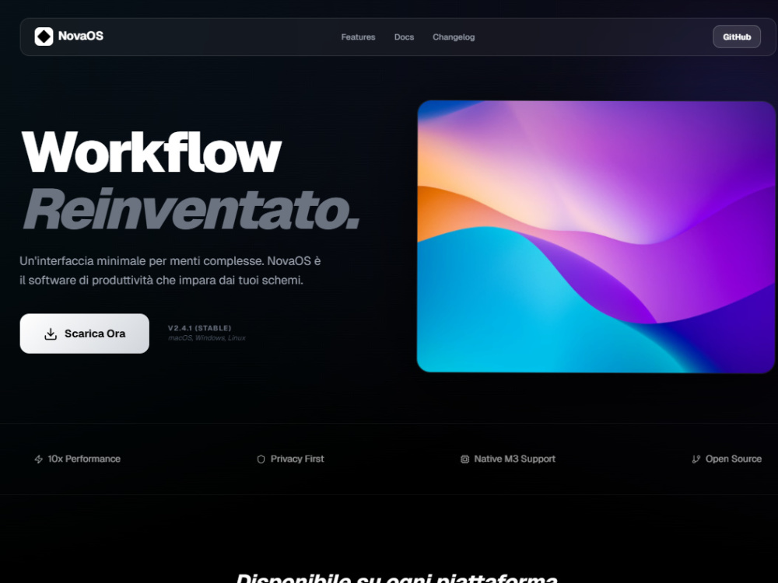Open the Docs nav link
Viewport: 778px width, 583px height.
[404, 37]
